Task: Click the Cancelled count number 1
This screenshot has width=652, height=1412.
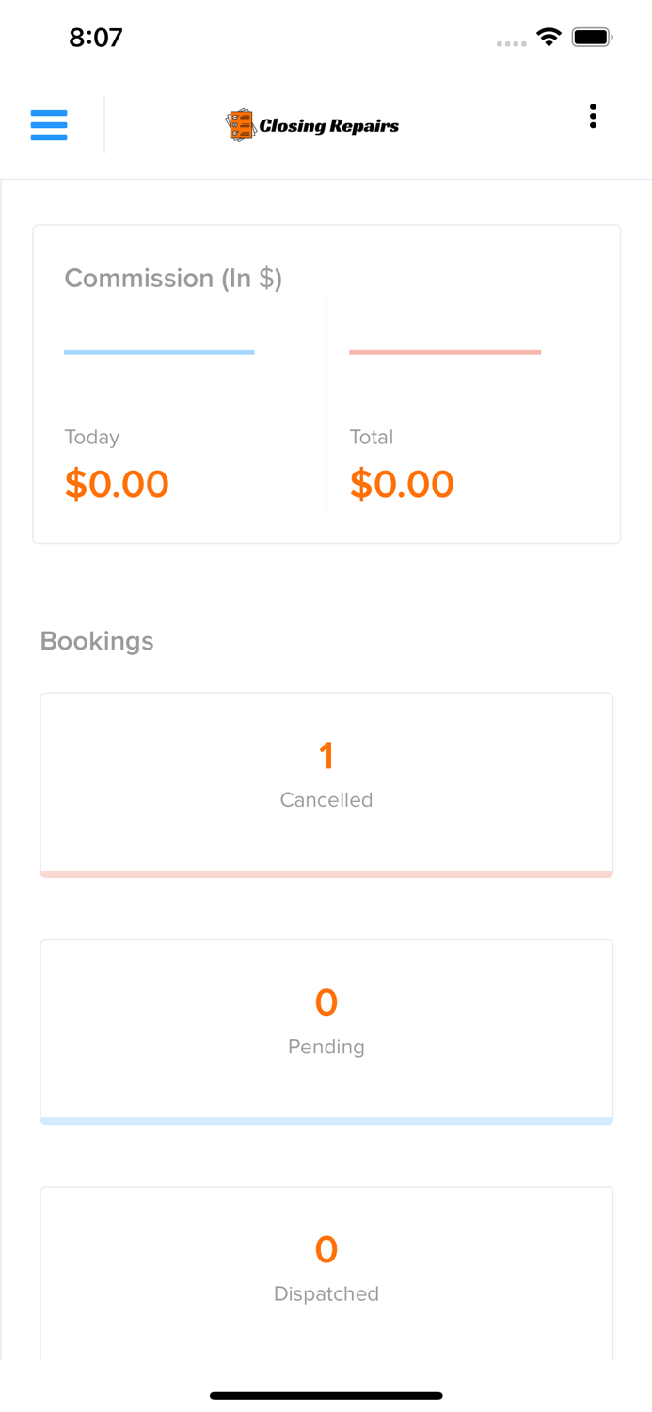Action: pyautogui.click(x=326, y=756)
